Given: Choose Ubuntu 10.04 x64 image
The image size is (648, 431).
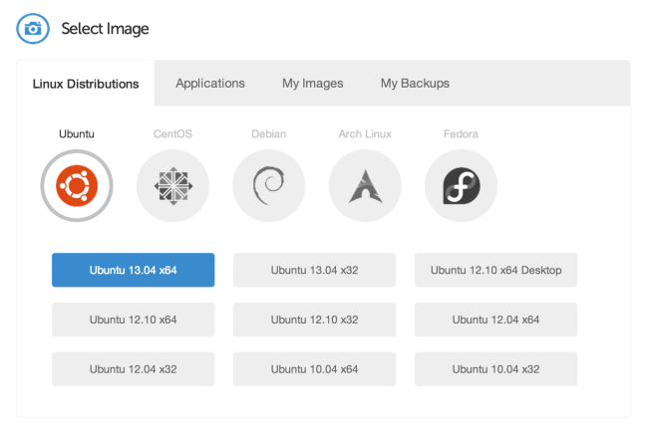Looking at the screenshot, I should click(x=314, y=368).
